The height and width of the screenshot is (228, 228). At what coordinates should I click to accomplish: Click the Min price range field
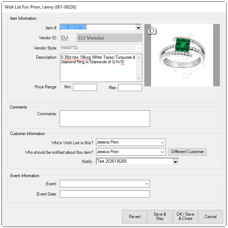coord(85,87)
